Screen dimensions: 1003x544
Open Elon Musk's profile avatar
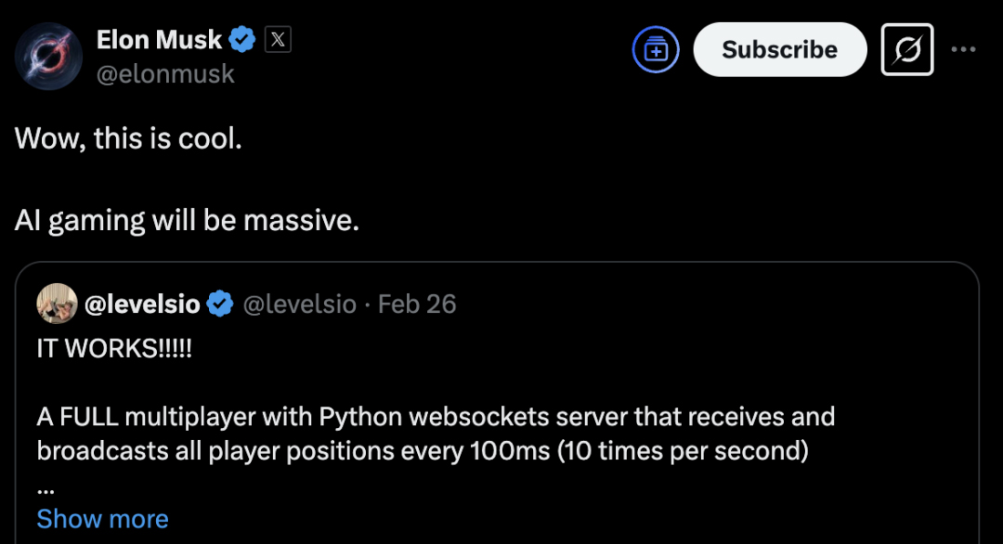(x=48, y=57)
